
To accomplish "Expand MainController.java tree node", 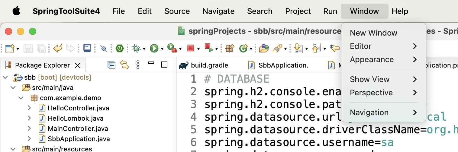I will [x=29, y=128].
